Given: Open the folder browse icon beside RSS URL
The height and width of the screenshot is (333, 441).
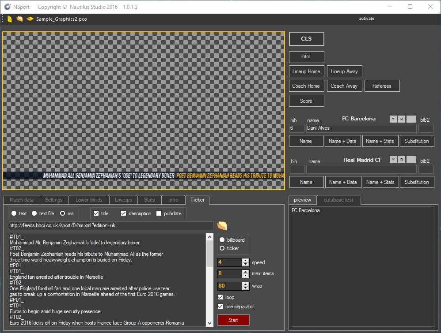Looking at the screenshot, I should [x=222, y=226].
